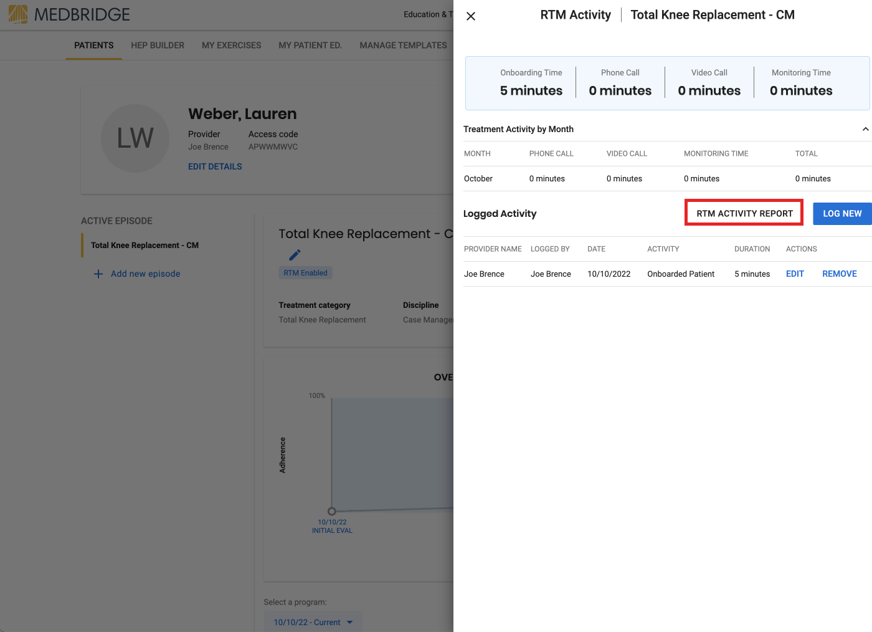Go to MY EXERCISES tab
Image resolution: width=872 pixels, height=632 pixels.
point(232,45)
